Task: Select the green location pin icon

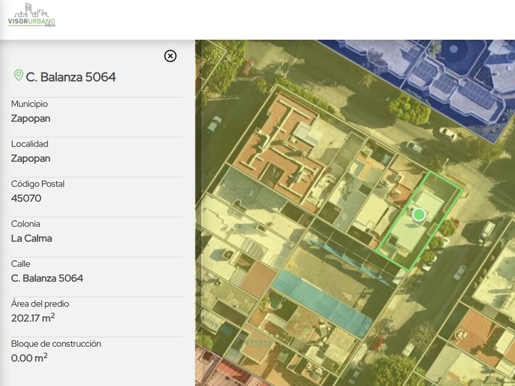Action: tap(18, 75)
